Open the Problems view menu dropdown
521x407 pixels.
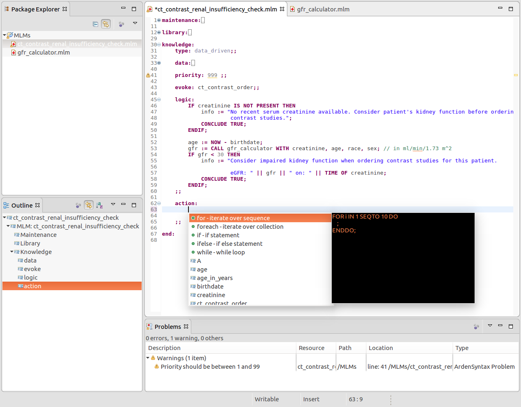[490, 326]
